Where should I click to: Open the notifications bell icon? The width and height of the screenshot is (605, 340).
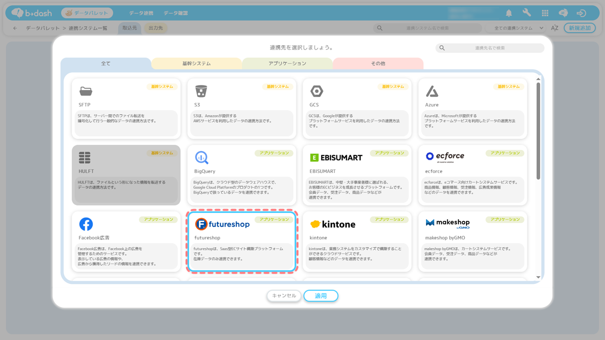pyautogui.click(x=508, y=13)
